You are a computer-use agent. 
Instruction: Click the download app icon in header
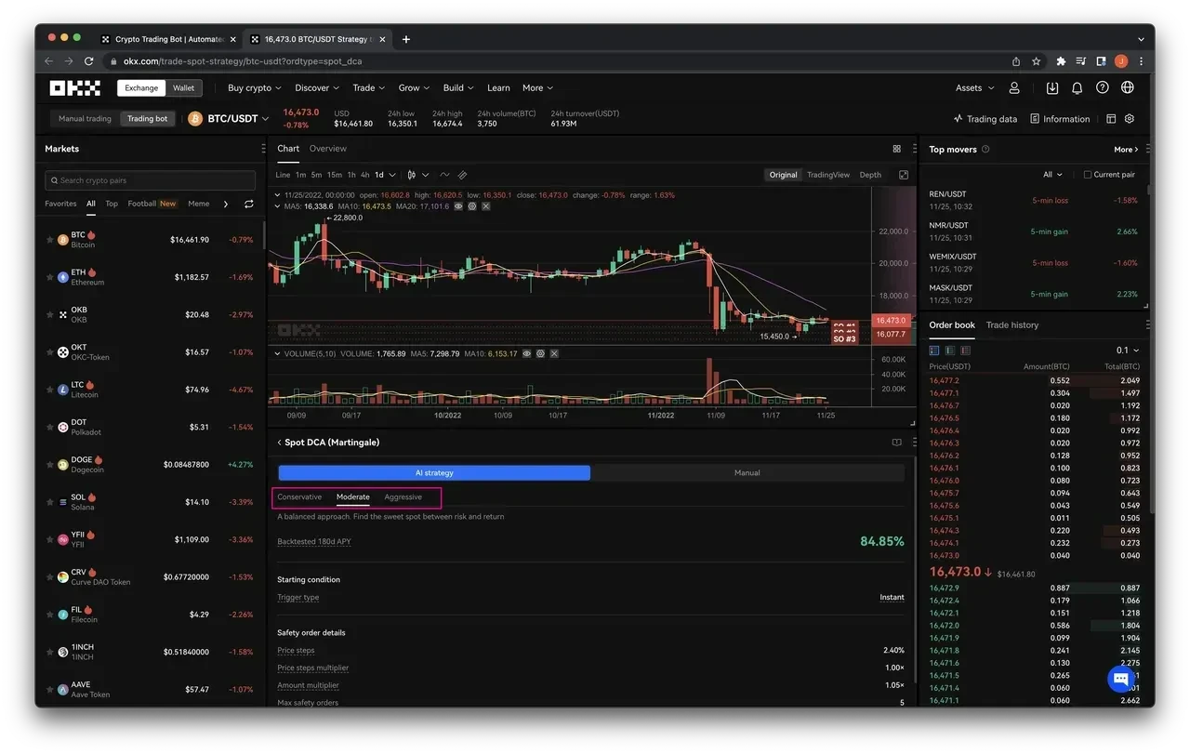click(x=1051, y=88)
